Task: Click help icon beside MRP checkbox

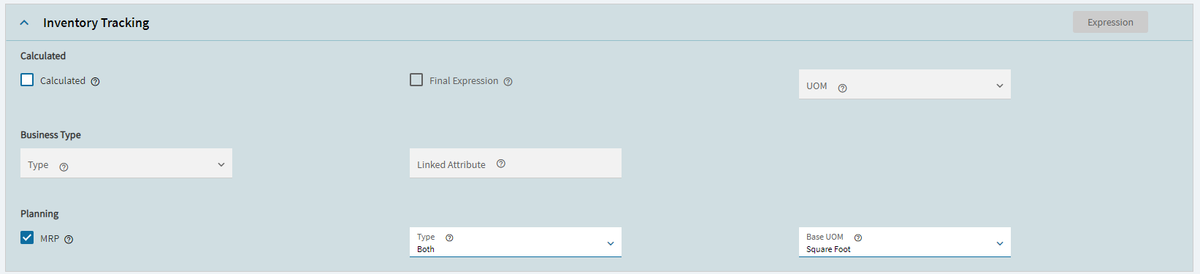Action: pos(69,240)
